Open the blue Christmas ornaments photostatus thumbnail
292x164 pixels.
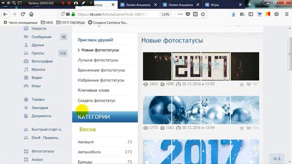tap(201, 110)
